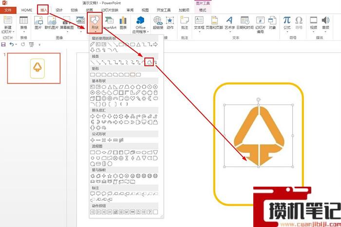Select the multiply sign equation shape
Screen dimensions: 341x227
[x=104, y=140]
